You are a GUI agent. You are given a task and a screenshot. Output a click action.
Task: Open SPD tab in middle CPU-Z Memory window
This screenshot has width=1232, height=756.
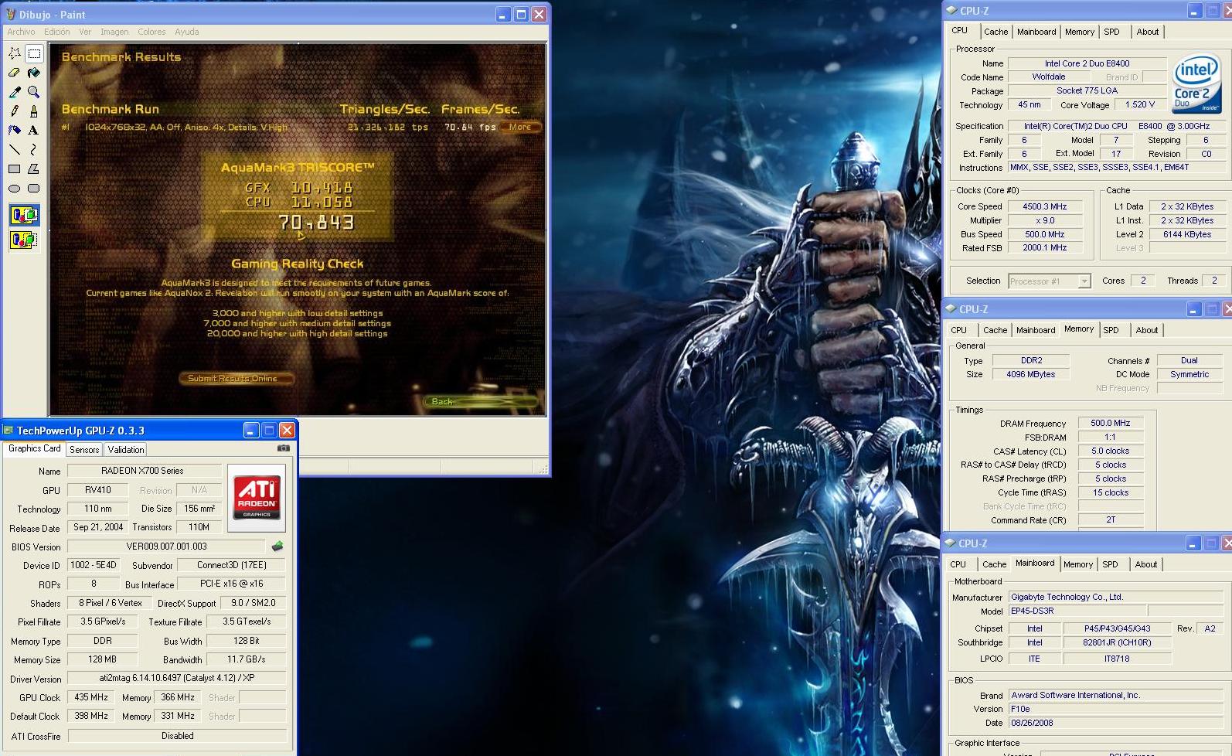(1111, 330)
